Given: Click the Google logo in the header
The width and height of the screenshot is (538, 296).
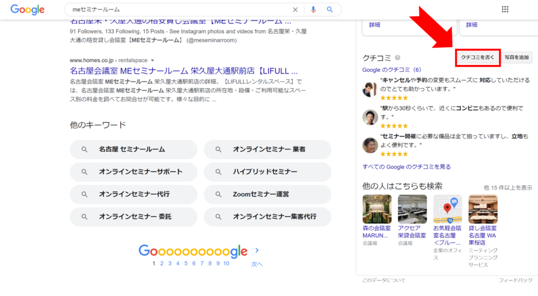Looking at the screenshot, I should coord(27,9).
